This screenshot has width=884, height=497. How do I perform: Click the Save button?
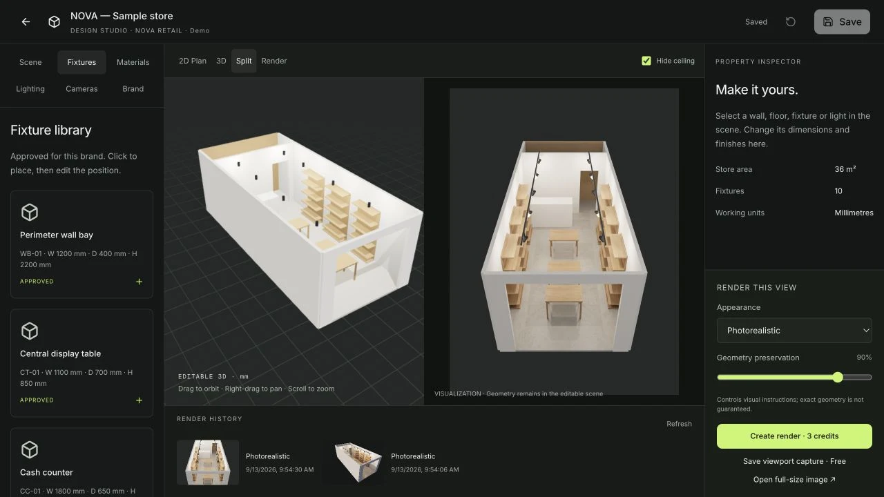point(842,22)
